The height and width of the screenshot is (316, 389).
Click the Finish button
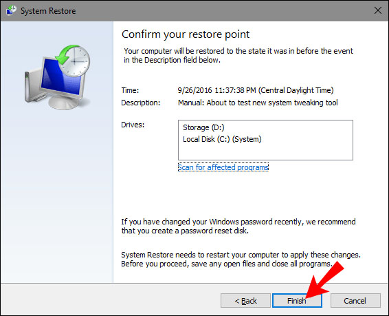tap(297, 301)
